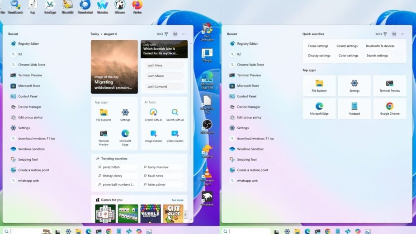This screenshot has width=416, height=234.
Task: Open Settings gear in left panel Top apps
Action: pyautogui.click(x=125, y=115)
